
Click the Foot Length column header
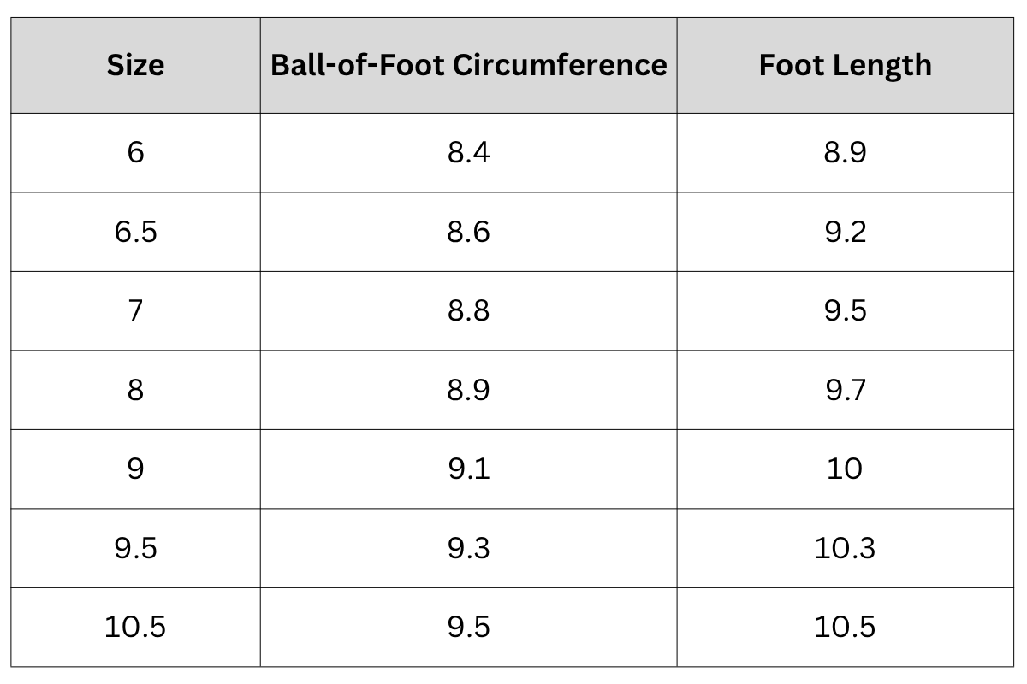[x=845, y=66]
